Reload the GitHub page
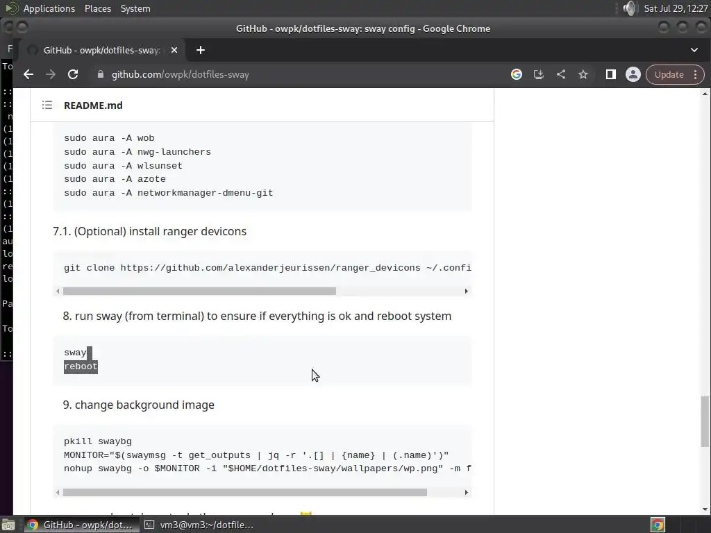 point(73,74)
